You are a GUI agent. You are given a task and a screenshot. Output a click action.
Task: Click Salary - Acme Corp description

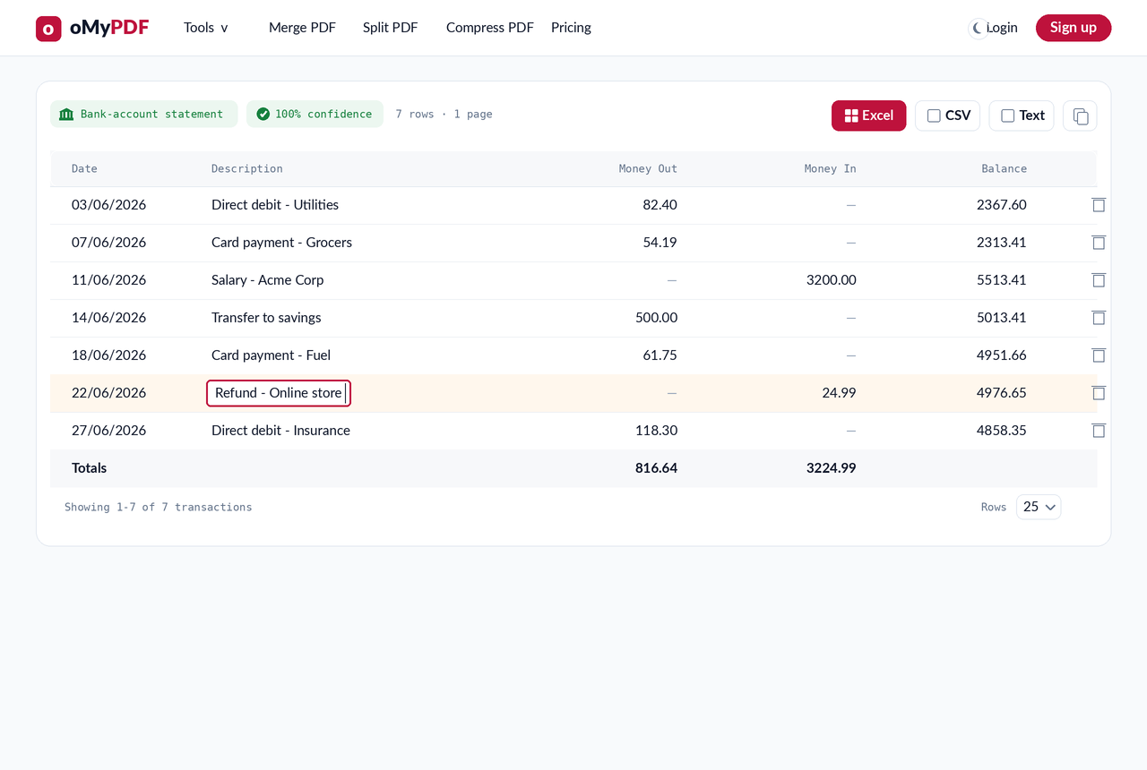click(268, 280)
